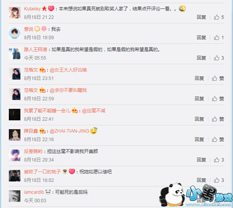Like Kubeley's comment with the thumbs-up
Image resolution: width=233 pixels, height=208 pixels.
(x=216, y=17)
